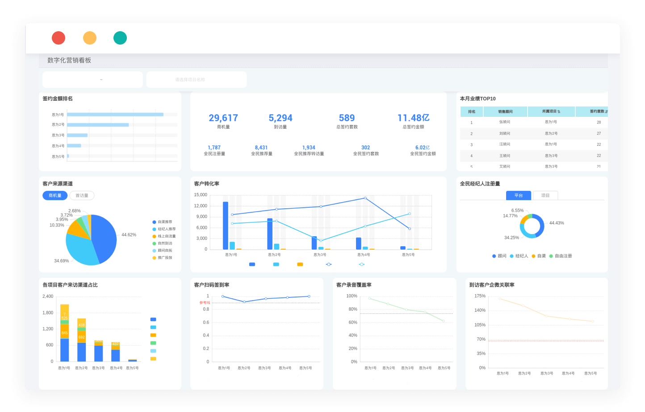The width and height of the screenshot is (645, 412).
Task: Toggle the 自然到访 pie legend entry
Action: tap(162, 243)
